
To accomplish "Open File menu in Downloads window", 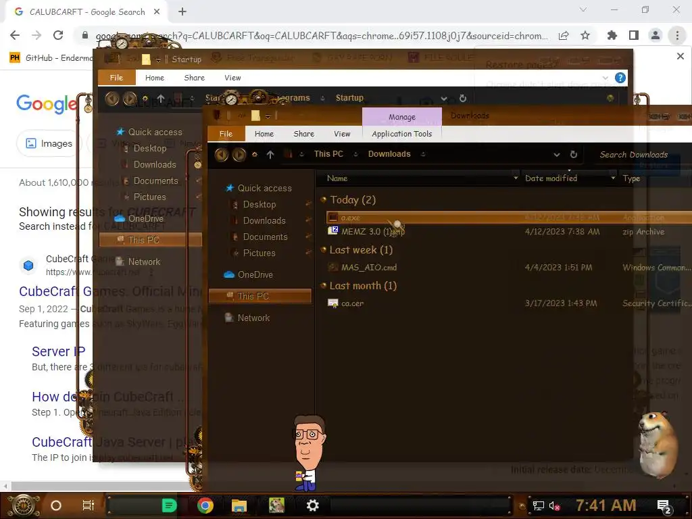I will [x=226, y=134].
